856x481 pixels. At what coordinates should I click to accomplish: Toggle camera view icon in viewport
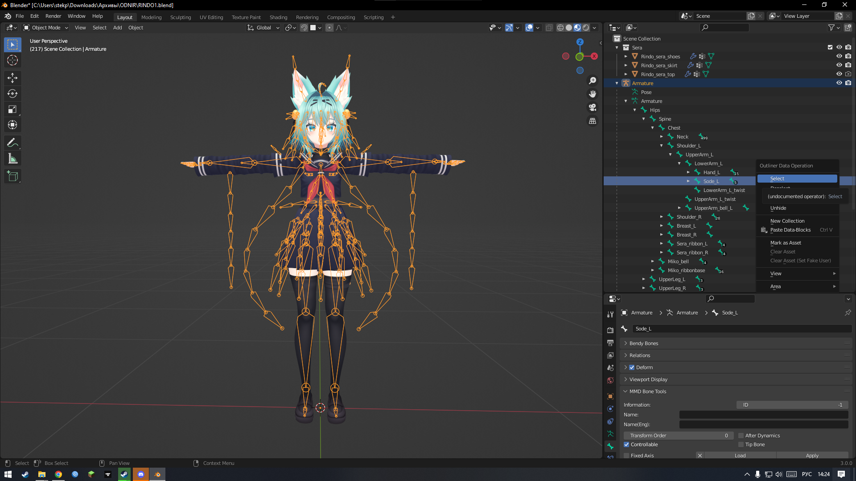593,107
